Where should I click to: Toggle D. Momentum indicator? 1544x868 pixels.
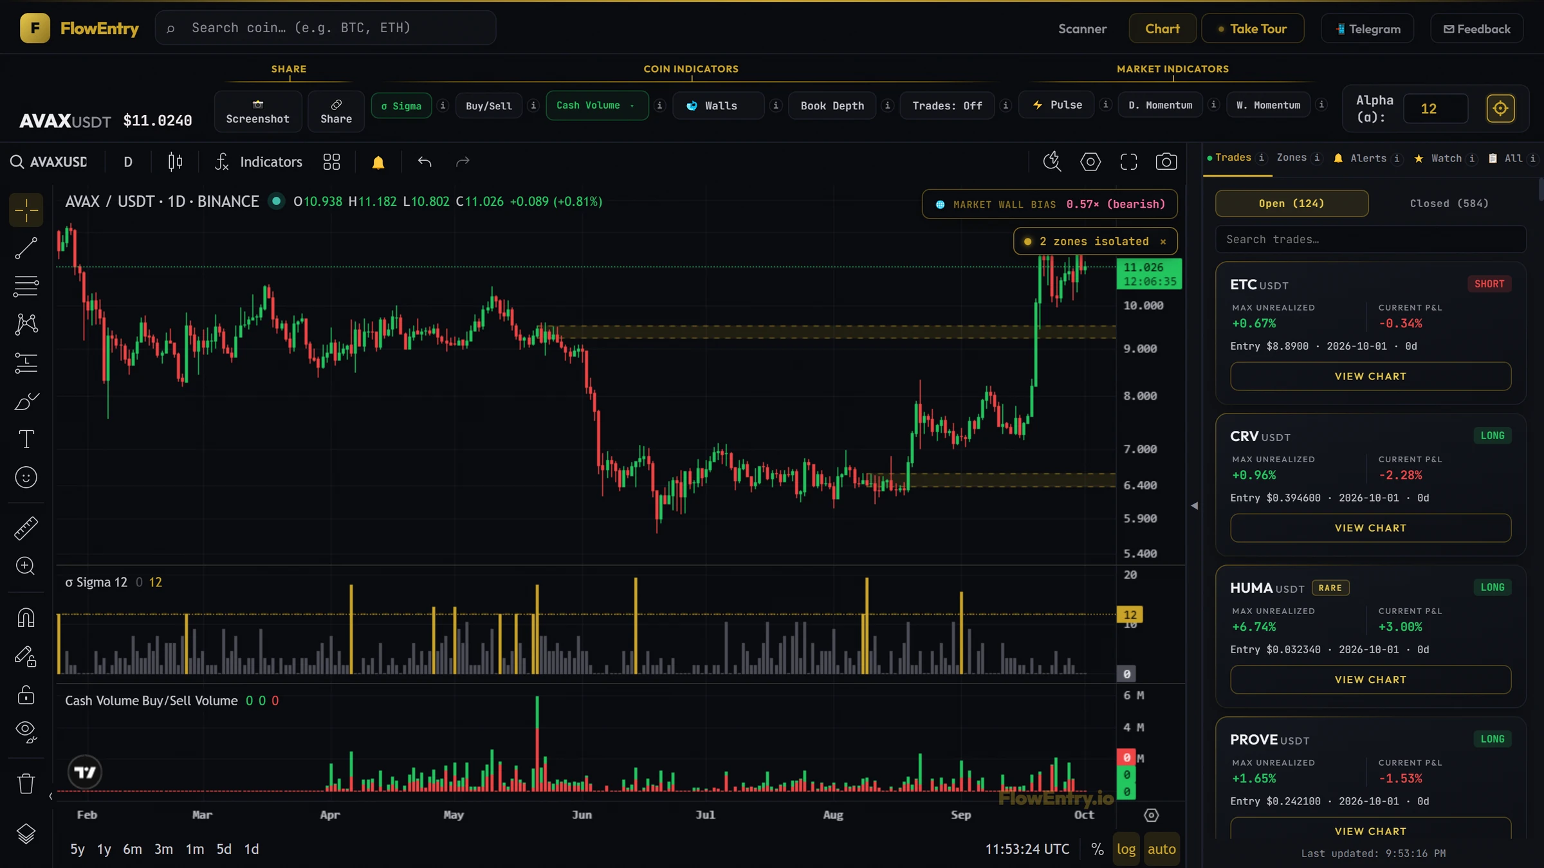[1161, 105]
